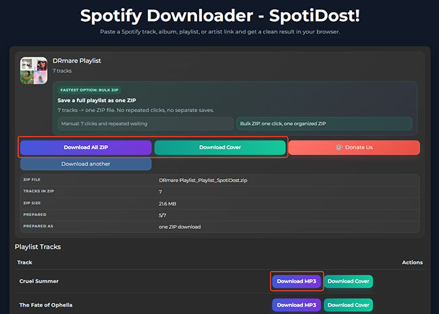Click the heart icon in Donate Us
The width and height of the screenshot is (439, 314).
(x=339, y=147)
